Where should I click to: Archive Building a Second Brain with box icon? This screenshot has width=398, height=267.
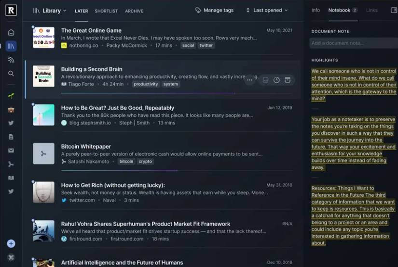tap(288, 80)
